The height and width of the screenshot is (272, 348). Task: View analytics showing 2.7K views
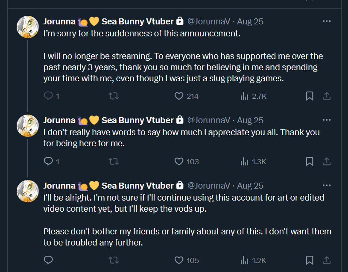(x=245, y=96)
